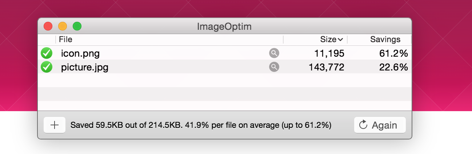Reveal picture.jpg using its magnifier icon
The image size is (472, 154).
click(274, 67)
